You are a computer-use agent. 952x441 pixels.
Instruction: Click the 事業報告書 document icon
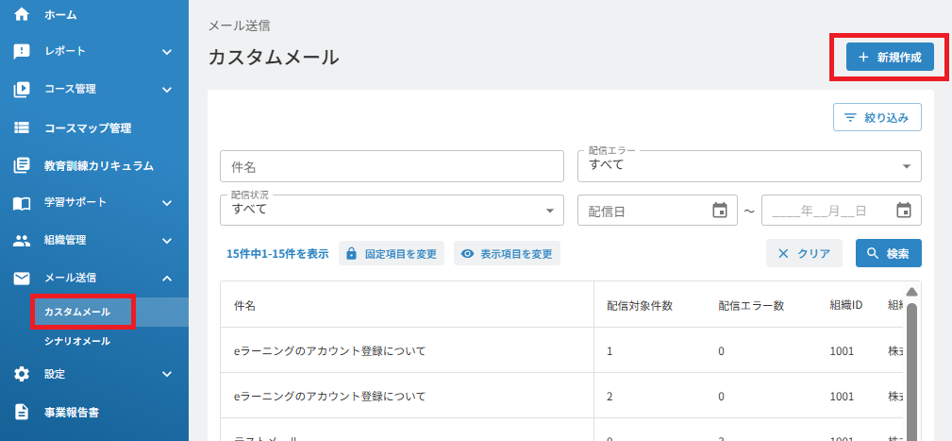[22, 412]
